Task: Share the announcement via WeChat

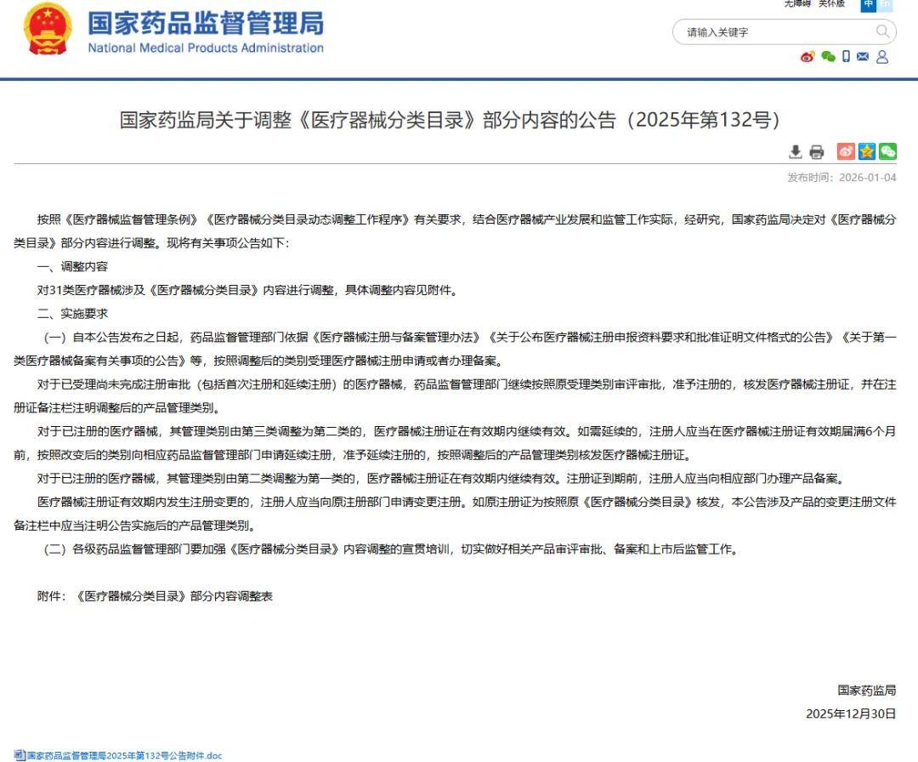Action: pyautogui.click(x=887, y=151)
